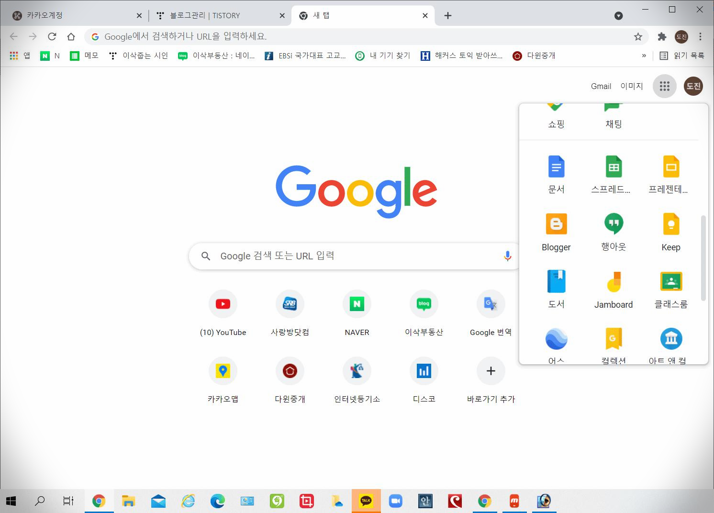Open 디스코 shortcut tile
714x513 pixels.
pyautogui.click(x=424, y=380)
